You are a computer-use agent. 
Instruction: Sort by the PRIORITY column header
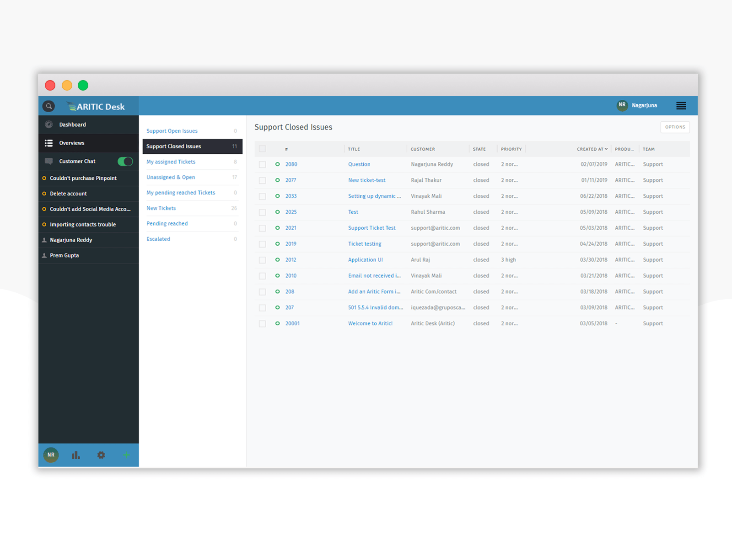tap(511, 149)
